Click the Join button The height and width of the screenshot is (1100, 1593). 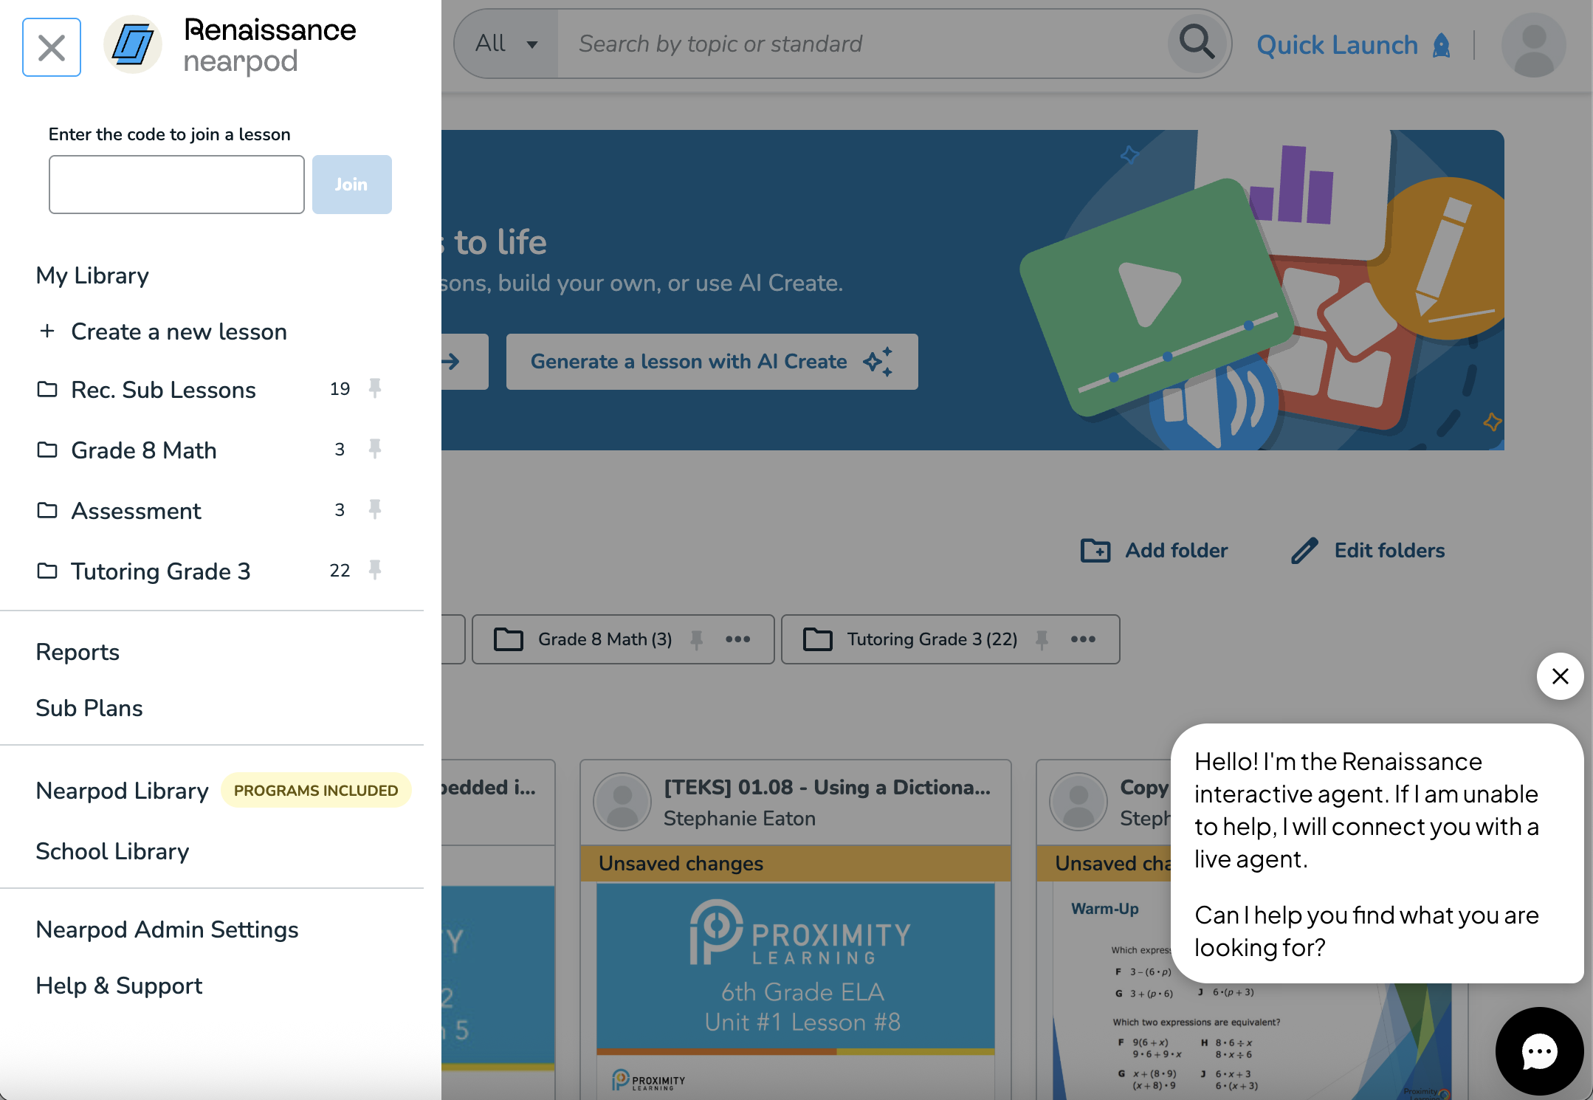pyautogui.click(x=351, y=185)
